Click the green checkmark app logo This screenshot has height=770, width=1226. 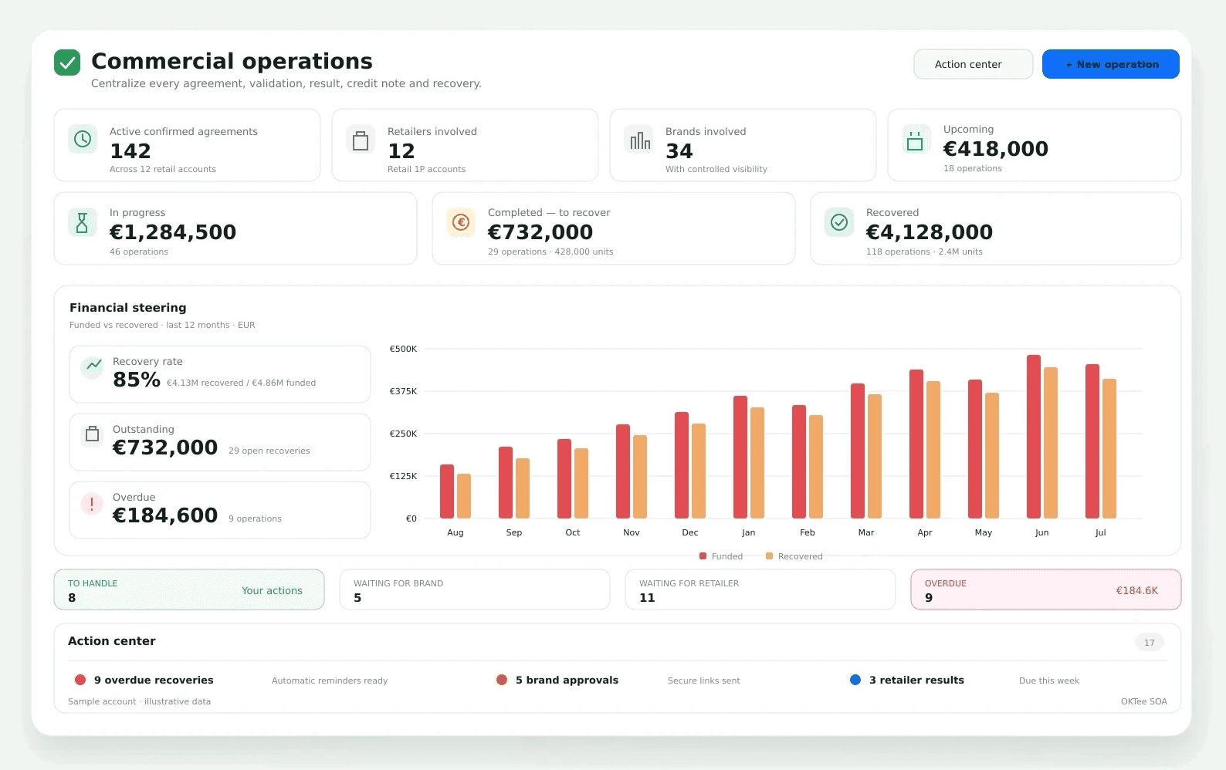click(67, 62)
